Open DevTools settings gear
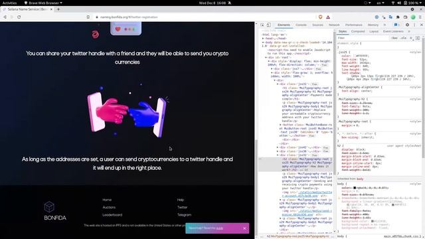 tap(407, 25)
